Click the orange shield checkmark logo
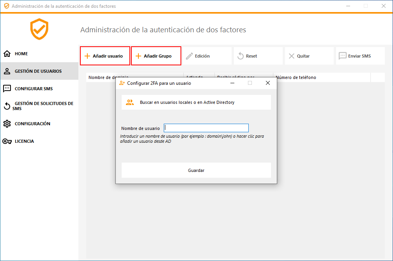Image resolution: width=393 pixels, height=261 pixels. click(x=39, y=29)
